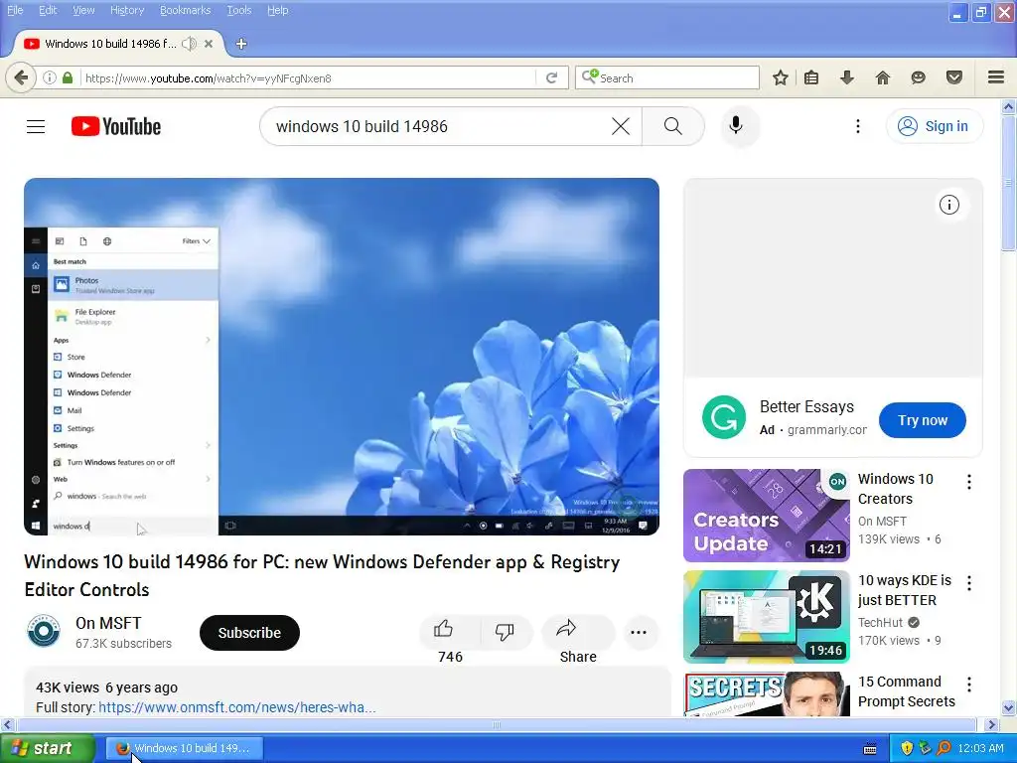Screen dimensions: 1017x763
Task: Click Firefox taskbar window button
Action: point(184,748)
